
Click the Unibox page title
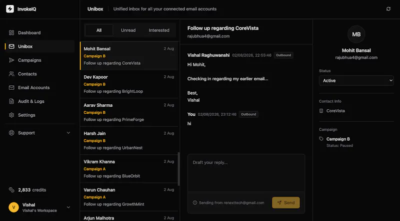[95, 9]
